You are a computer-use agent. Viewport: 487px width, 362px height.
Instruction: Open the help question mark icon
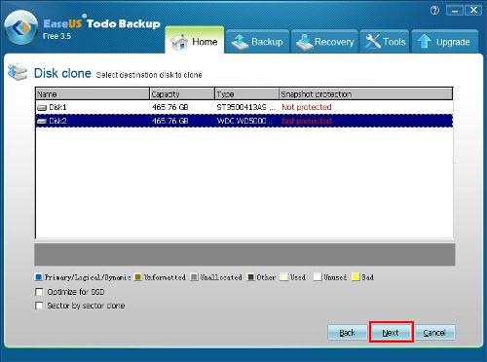click(434, 11)
